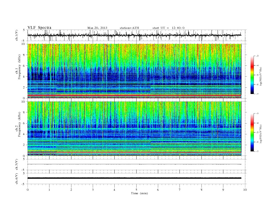
Task: Click tick label "9" on the Time axis
Action: [223, 190]
